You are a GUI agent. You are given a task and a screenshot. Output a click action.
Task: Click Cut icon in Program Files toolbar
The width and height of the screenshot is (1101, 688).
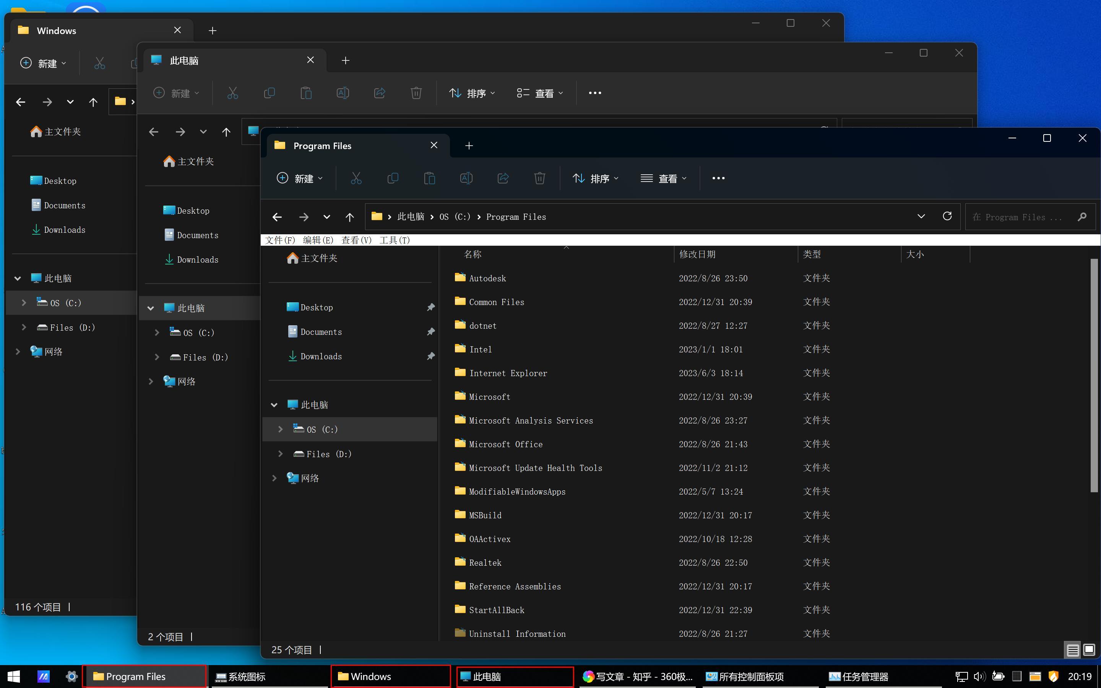pyautogui.click(x=356, y=178)
